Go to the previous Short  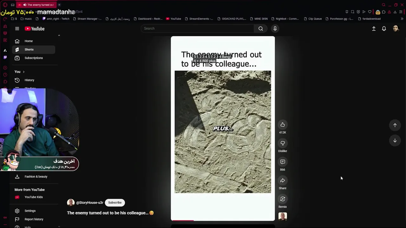395,125
